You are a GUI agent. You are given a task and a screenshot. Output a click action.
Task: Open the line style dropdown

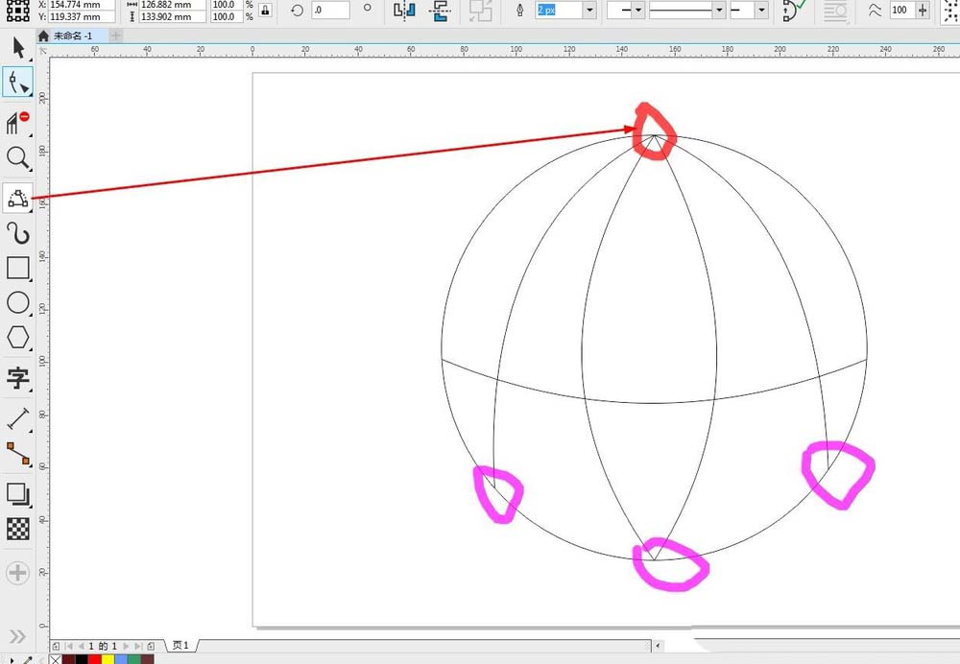[718, 10]
